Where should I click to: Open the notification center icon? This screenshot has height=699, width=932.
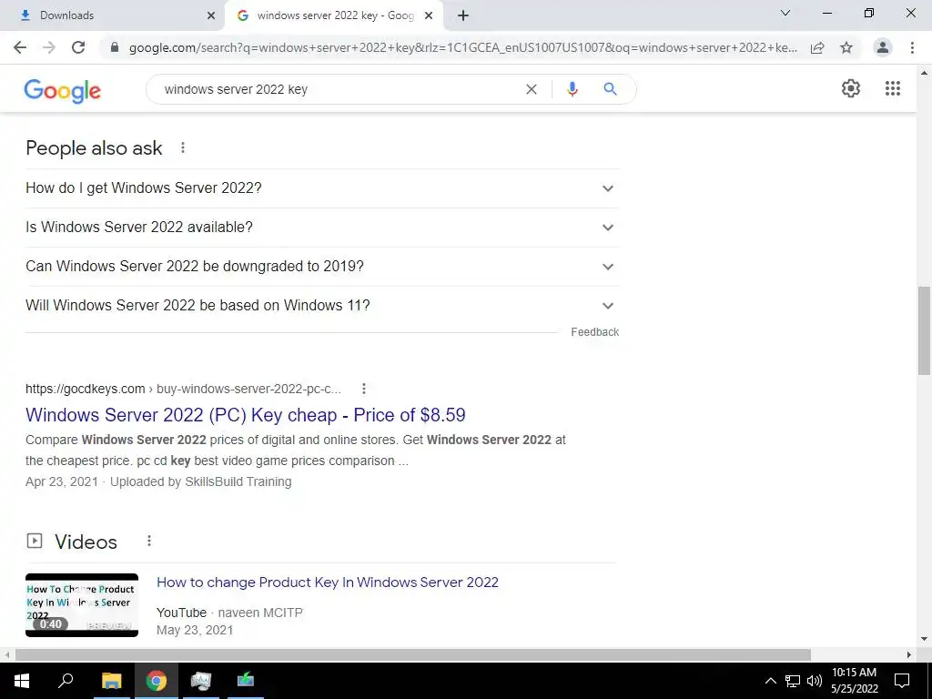[902, 681]
